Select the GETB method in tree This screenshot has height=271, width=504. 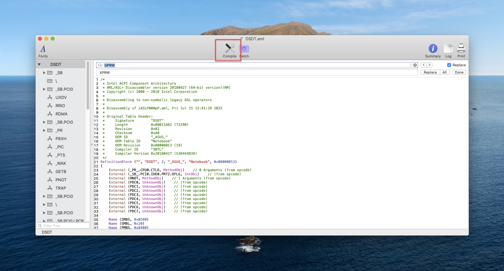(61, 172)
